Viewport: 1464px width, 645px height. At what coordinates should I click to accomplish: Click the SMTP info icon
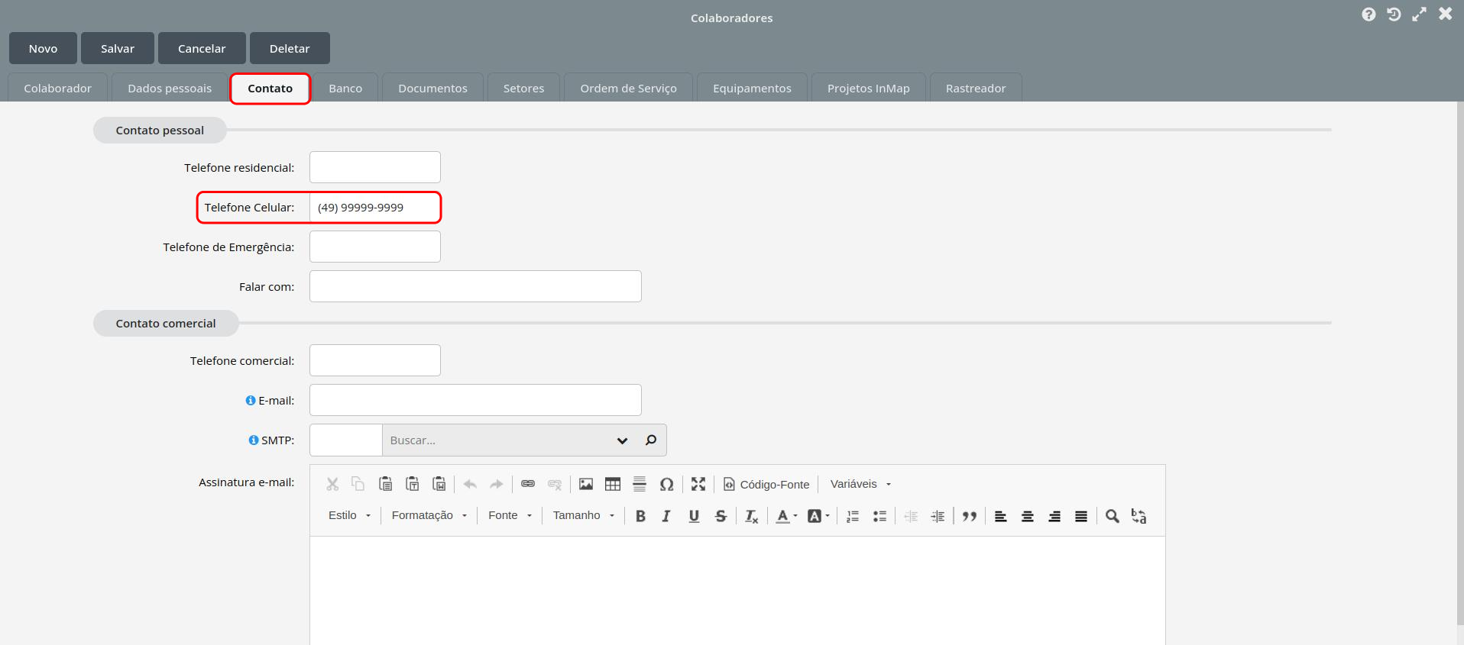point(254,440)
